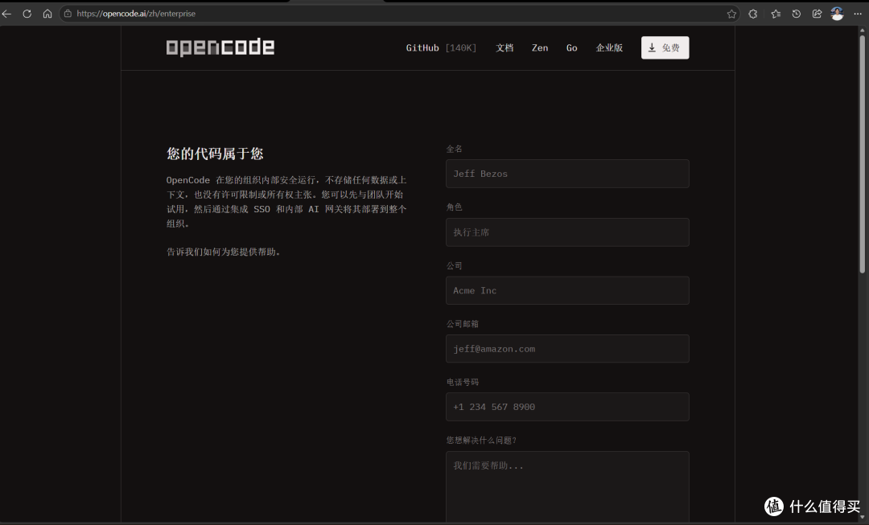Bookmark this page with the star icon
Viewport: 869px width, 525px height.
[731, 14]
